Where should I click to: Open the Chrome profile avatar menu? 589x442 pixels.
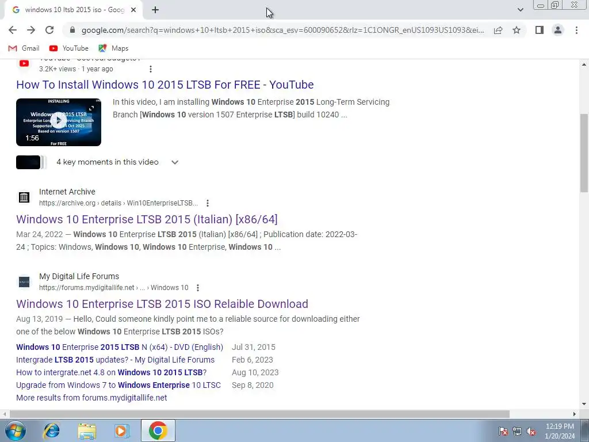558,30
